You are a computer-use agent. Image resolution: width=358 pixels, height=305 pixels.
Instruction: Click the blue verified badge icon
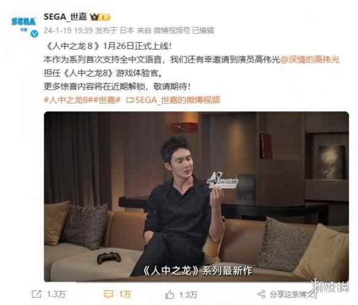click(34, 34)
